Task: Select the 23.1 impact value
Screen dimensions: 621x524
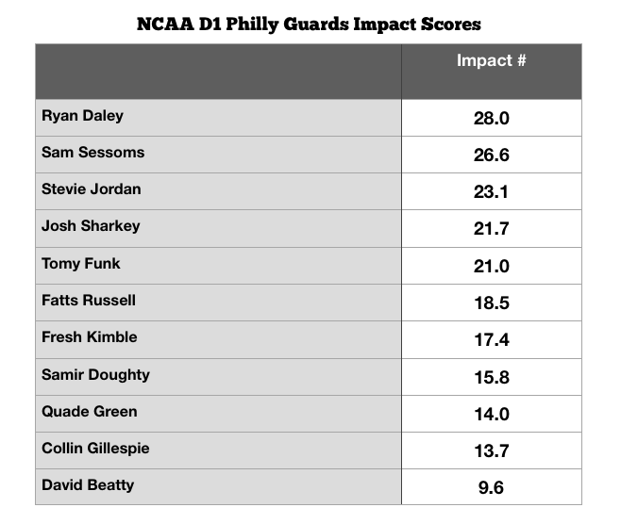Action: [x=491, y=192]
